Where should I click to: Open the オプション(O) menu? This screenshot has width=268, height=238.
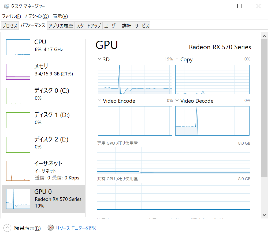pyautogui.click(x=37, y=16)
